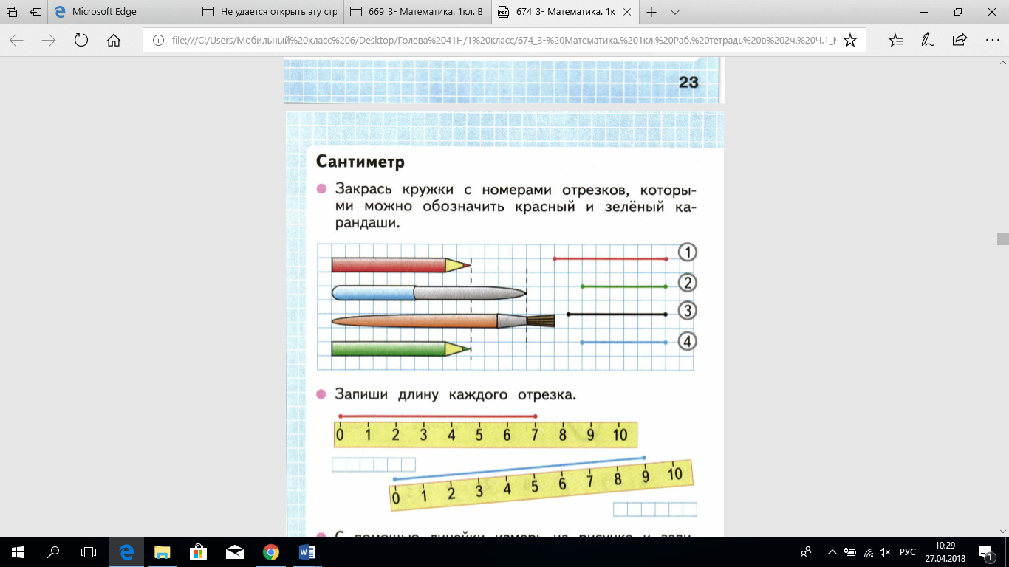Click the file URL address field
The width and height of the screenshot is (1009, 567).
pyautogui.click(x=505, y=41)
